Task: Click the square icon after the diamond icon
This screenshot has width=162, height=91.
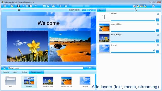Action: tap(66, 6)
